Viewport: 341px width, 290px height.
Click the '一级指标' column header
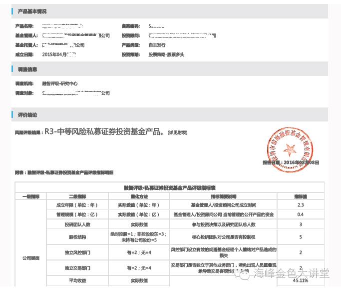[31, 196]
